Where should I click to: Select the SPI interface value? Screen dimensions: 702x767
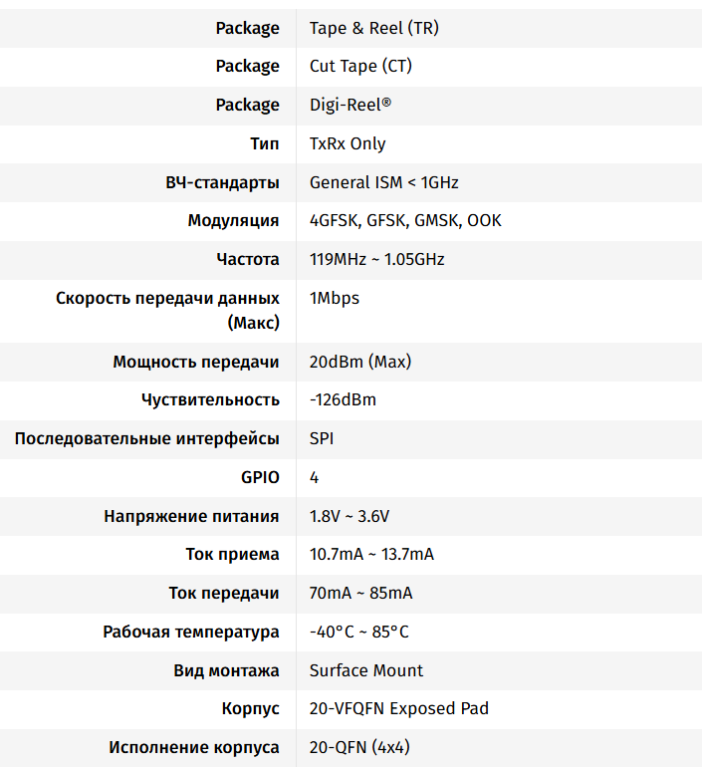tap(322, 438)
